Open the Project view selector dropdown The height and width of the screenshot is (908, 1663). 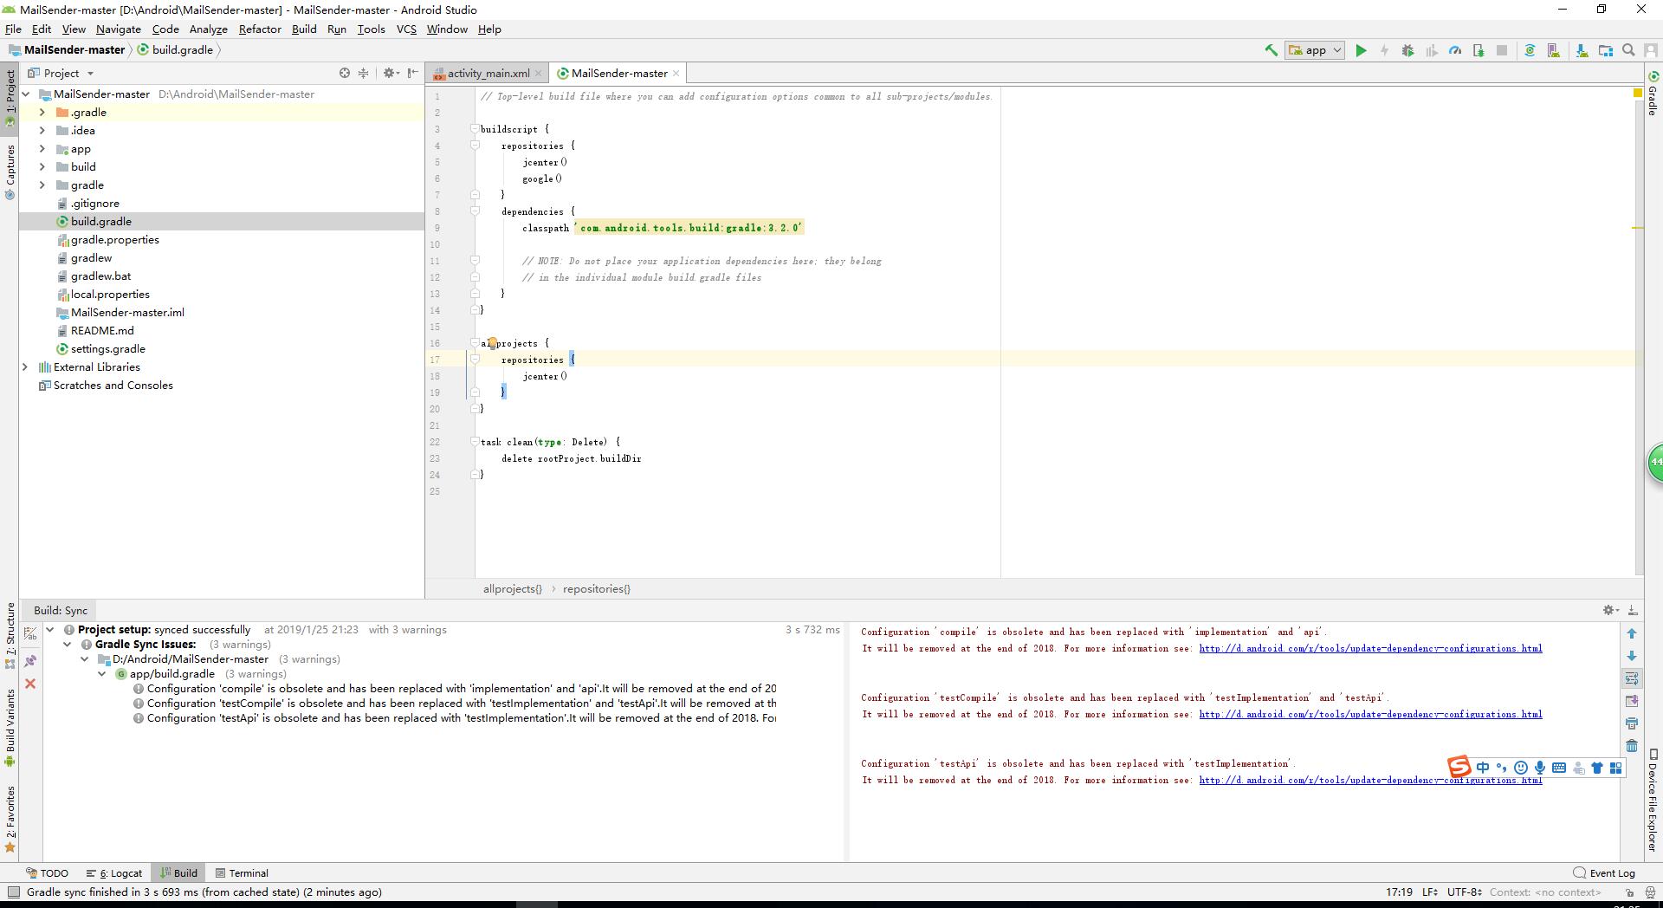61,73
